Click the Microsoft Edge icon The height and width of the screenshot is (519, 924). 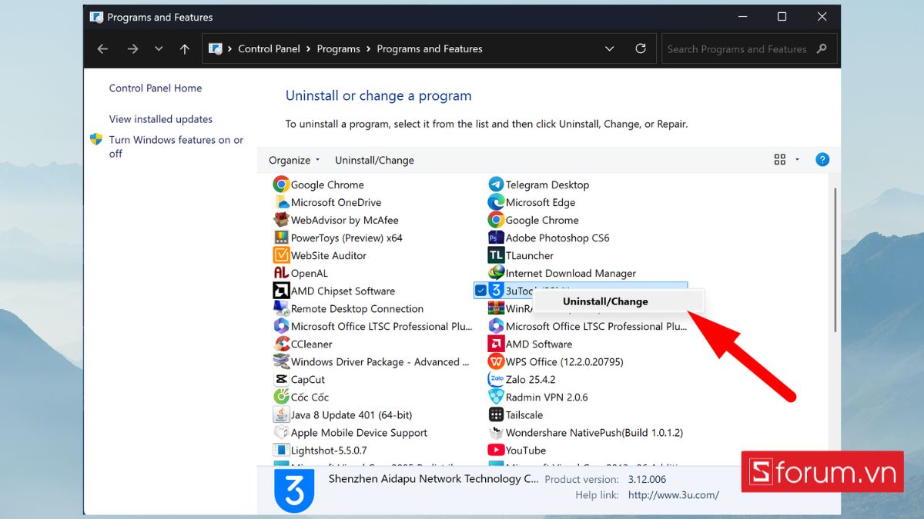pos(496,202)
